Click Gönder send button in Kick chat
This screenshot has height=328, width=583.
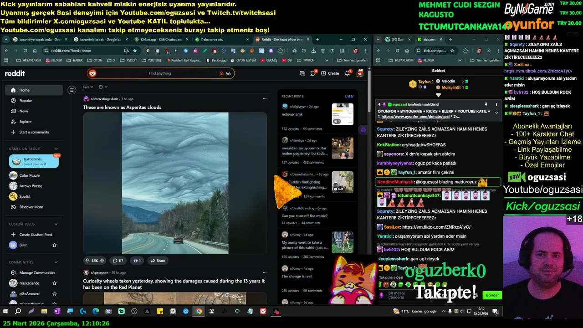(x=492, y=295)
